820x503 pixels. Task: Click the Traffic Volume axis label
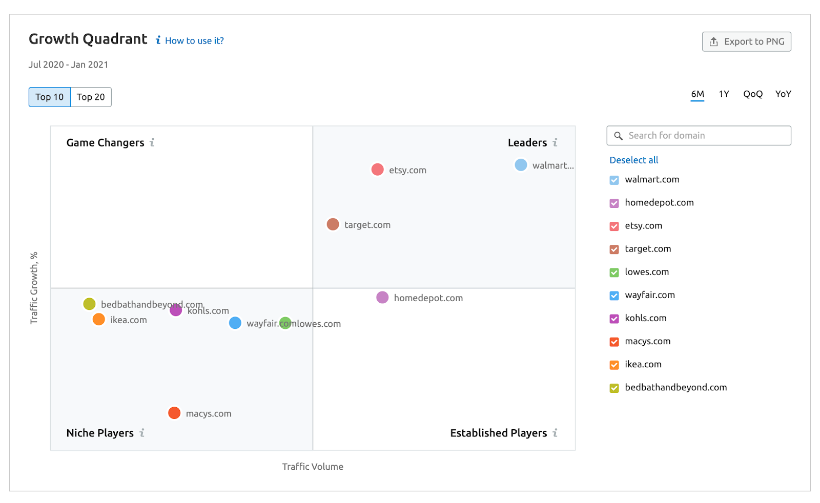point(313,467)
